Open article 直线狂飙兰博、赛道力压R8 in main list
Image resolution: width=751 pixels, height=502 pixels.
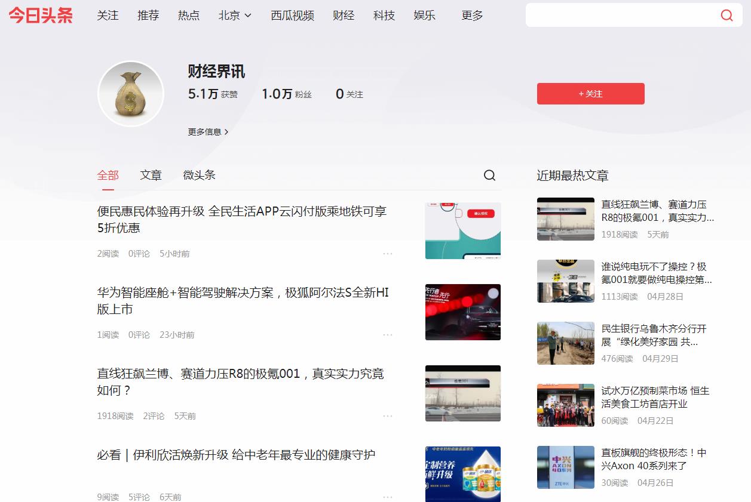click(x=240, y=382)
